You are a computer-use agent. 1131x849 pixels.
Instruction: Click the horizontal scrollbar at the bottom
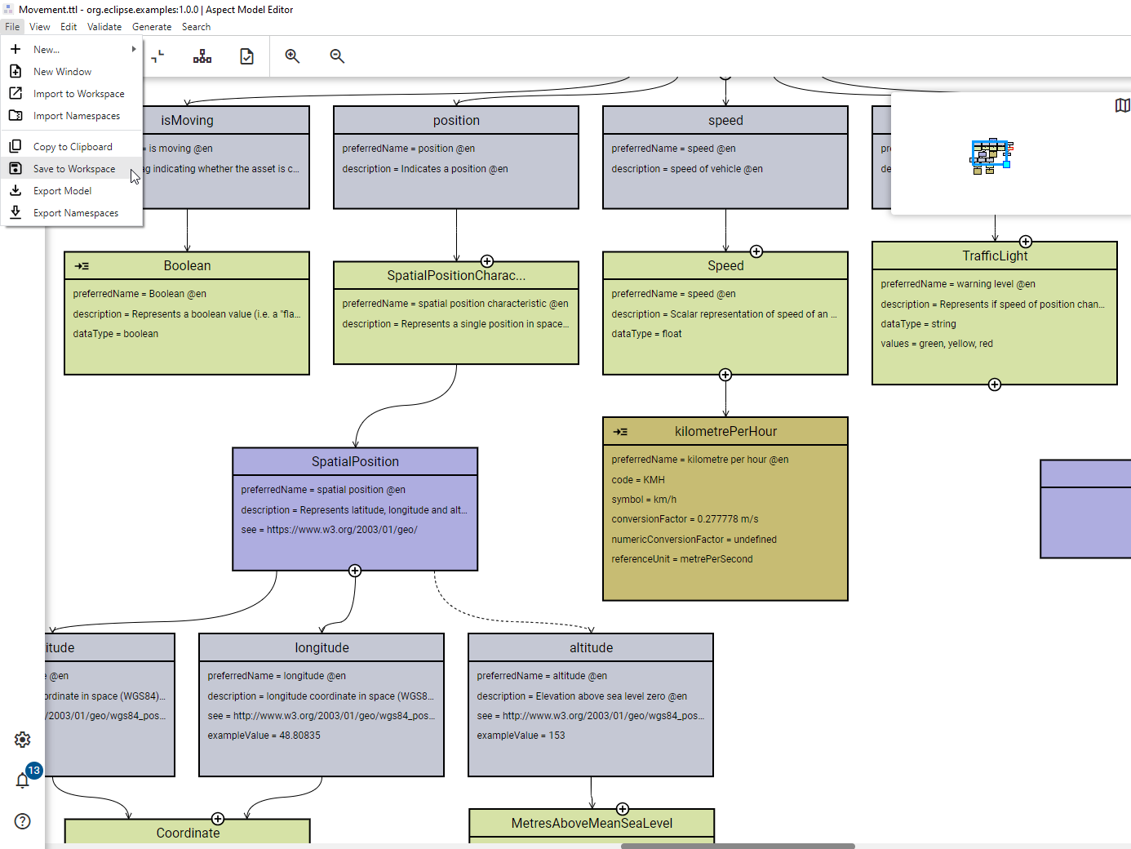(738, 846)
